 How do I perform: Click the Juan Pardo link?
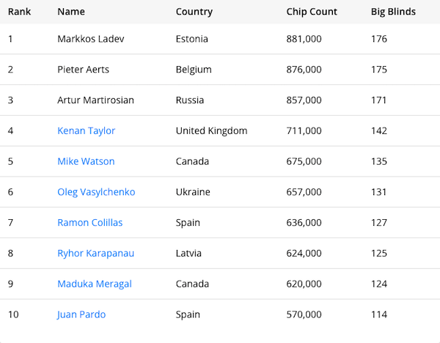pyautogui.click(x=81, y=314)
